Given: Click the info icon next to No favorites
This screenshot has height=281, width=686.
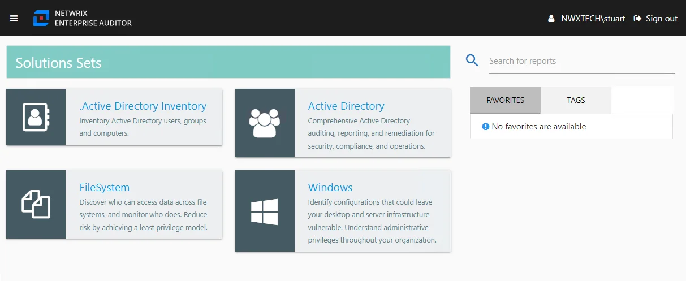Looking at the screenshot, I should 485,127.
